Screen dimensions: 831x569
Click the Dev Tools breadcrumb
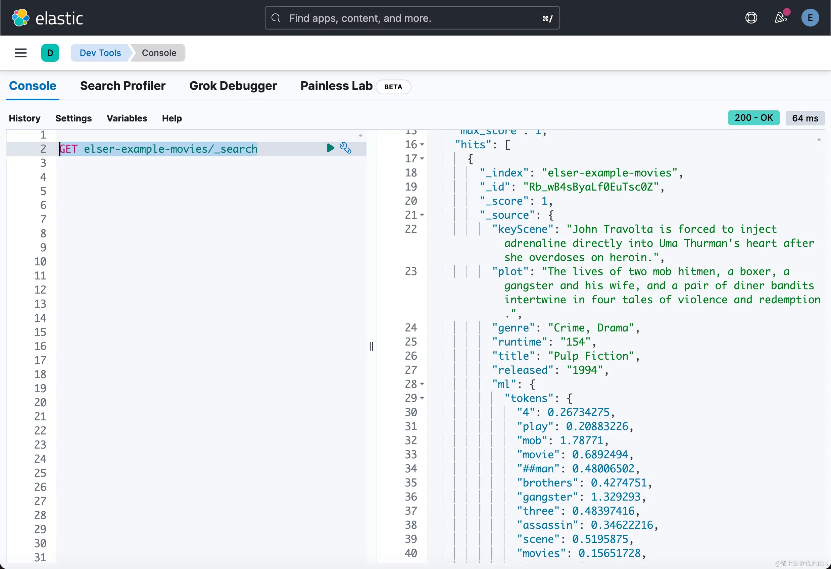point(100,53)
